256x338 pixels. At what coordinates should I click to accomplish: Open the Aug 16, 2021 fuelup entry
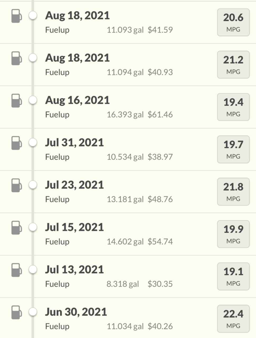pyautogui.click(x=128, y=107)
